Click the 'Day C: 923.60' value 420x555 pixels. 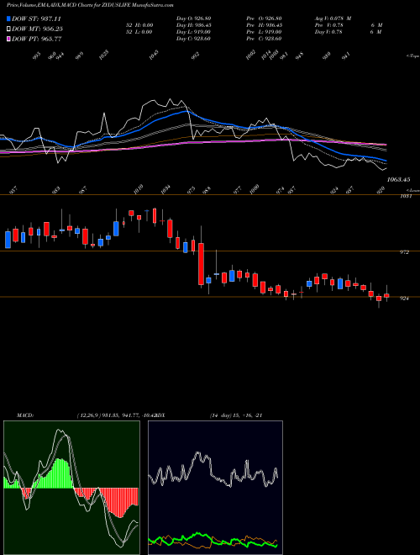tap(193, 39)
